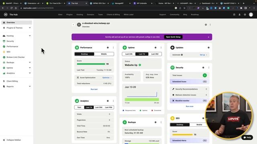
Task: Open Hosting in the top navigation
Action: pos(80,14)
